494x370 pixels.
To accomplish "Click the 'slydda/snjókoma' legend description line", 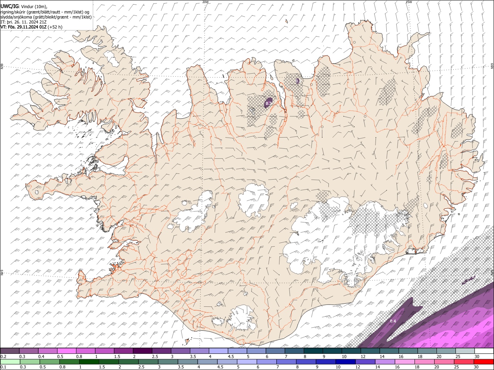I will pos(46,17).
